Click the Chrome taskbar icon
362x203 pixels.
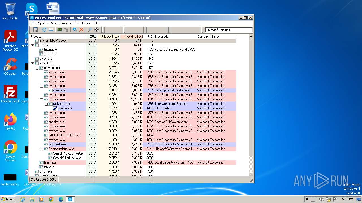click(x=51, y=199)
